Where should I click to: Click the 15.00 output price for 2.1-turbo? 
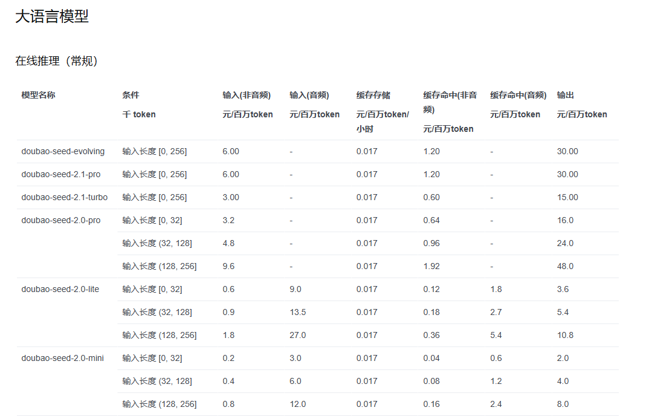[x=567, y=197]
